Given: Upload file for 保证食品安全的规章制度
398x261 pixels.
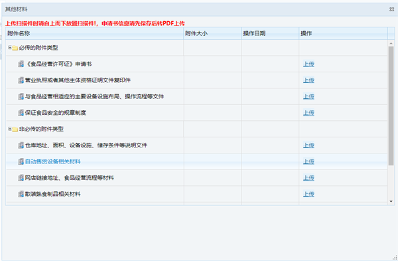Looking at the screenshot, I should [x=308, y=113].
